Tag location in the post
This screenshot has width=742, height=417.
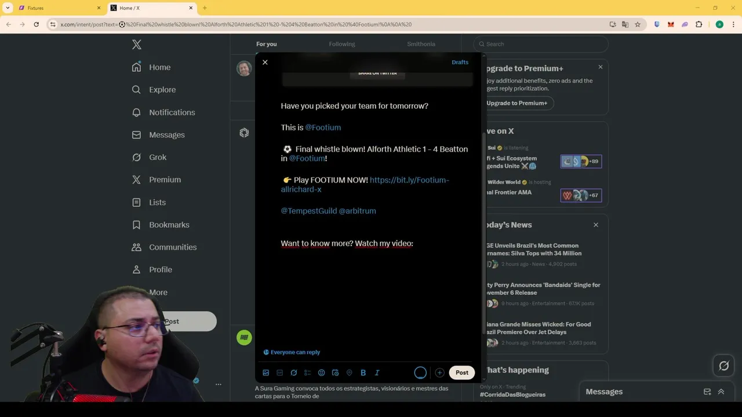point(350,373)
